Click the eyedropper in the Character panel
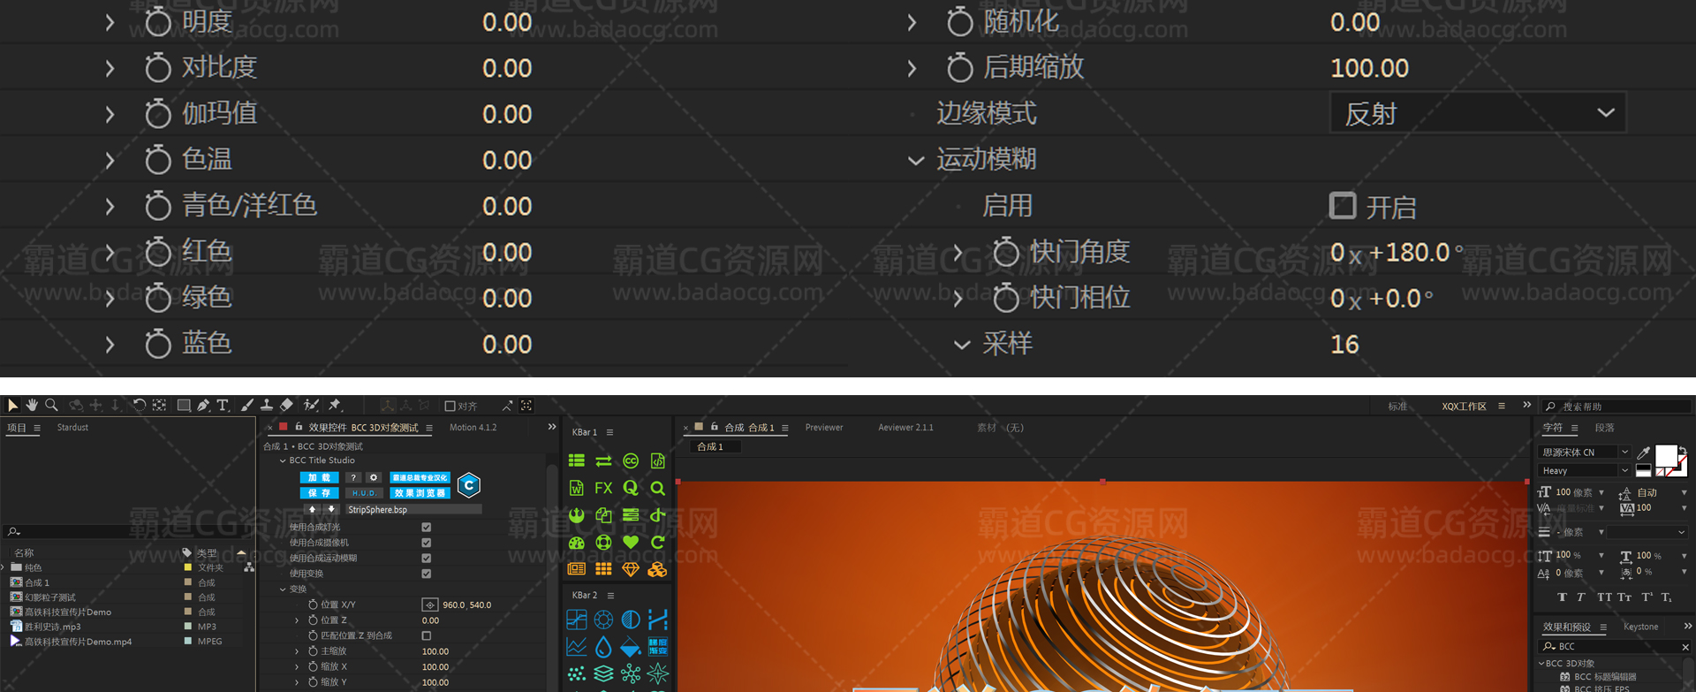The height and width of the screenshot is (692, 1696). coord(1643,452)
